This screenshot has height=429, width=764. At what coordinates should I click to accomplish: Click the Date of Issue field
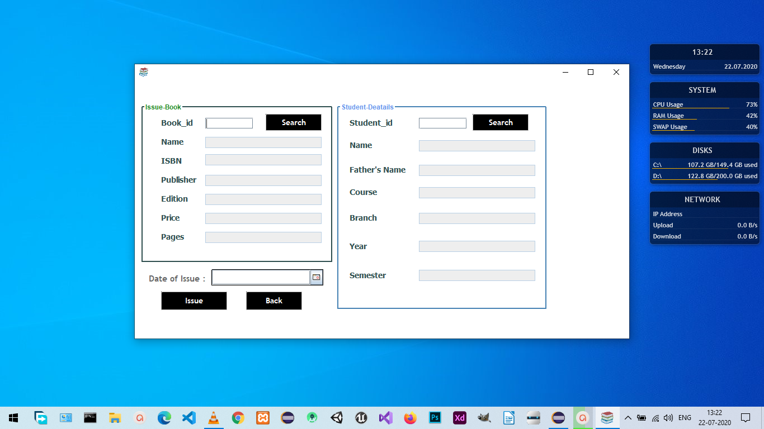[261, 278]
